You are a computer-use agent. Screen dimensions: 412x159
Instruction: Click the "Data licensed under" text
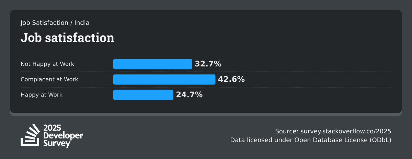pyautogui.click(x=262, y=140)
